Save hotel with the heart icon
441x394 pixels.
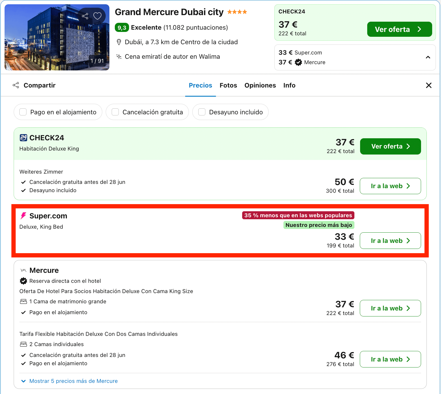(x=97, y=16)
